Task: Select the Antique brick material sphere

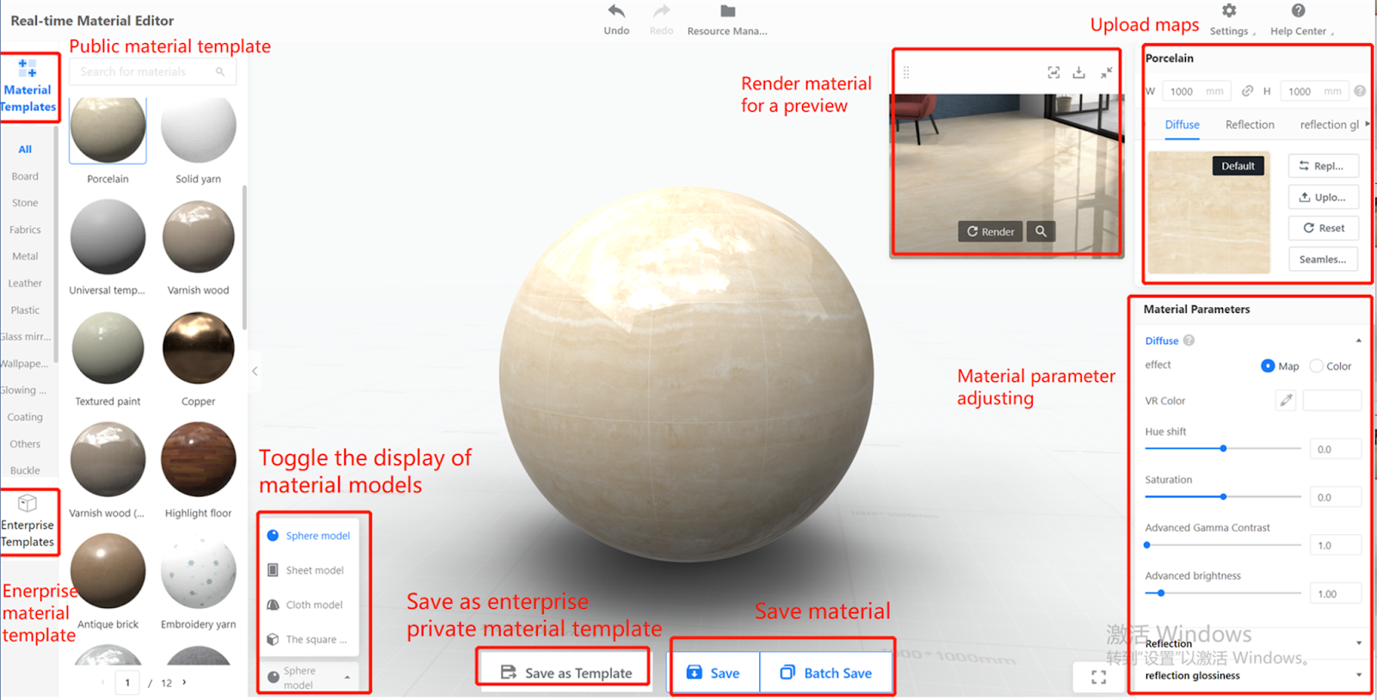Action: pyautogui.click(x=108, y=570)
